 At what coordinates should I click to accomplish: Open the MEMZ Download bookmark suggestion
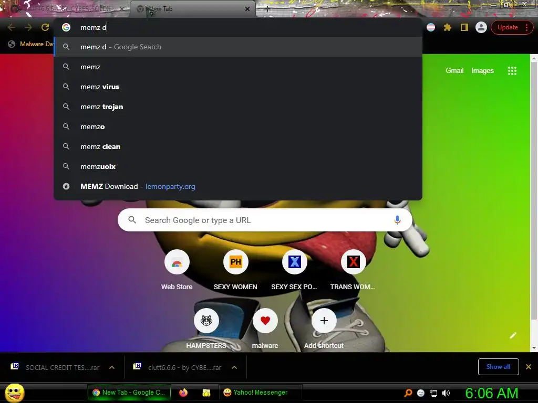(x=238, y=186)
